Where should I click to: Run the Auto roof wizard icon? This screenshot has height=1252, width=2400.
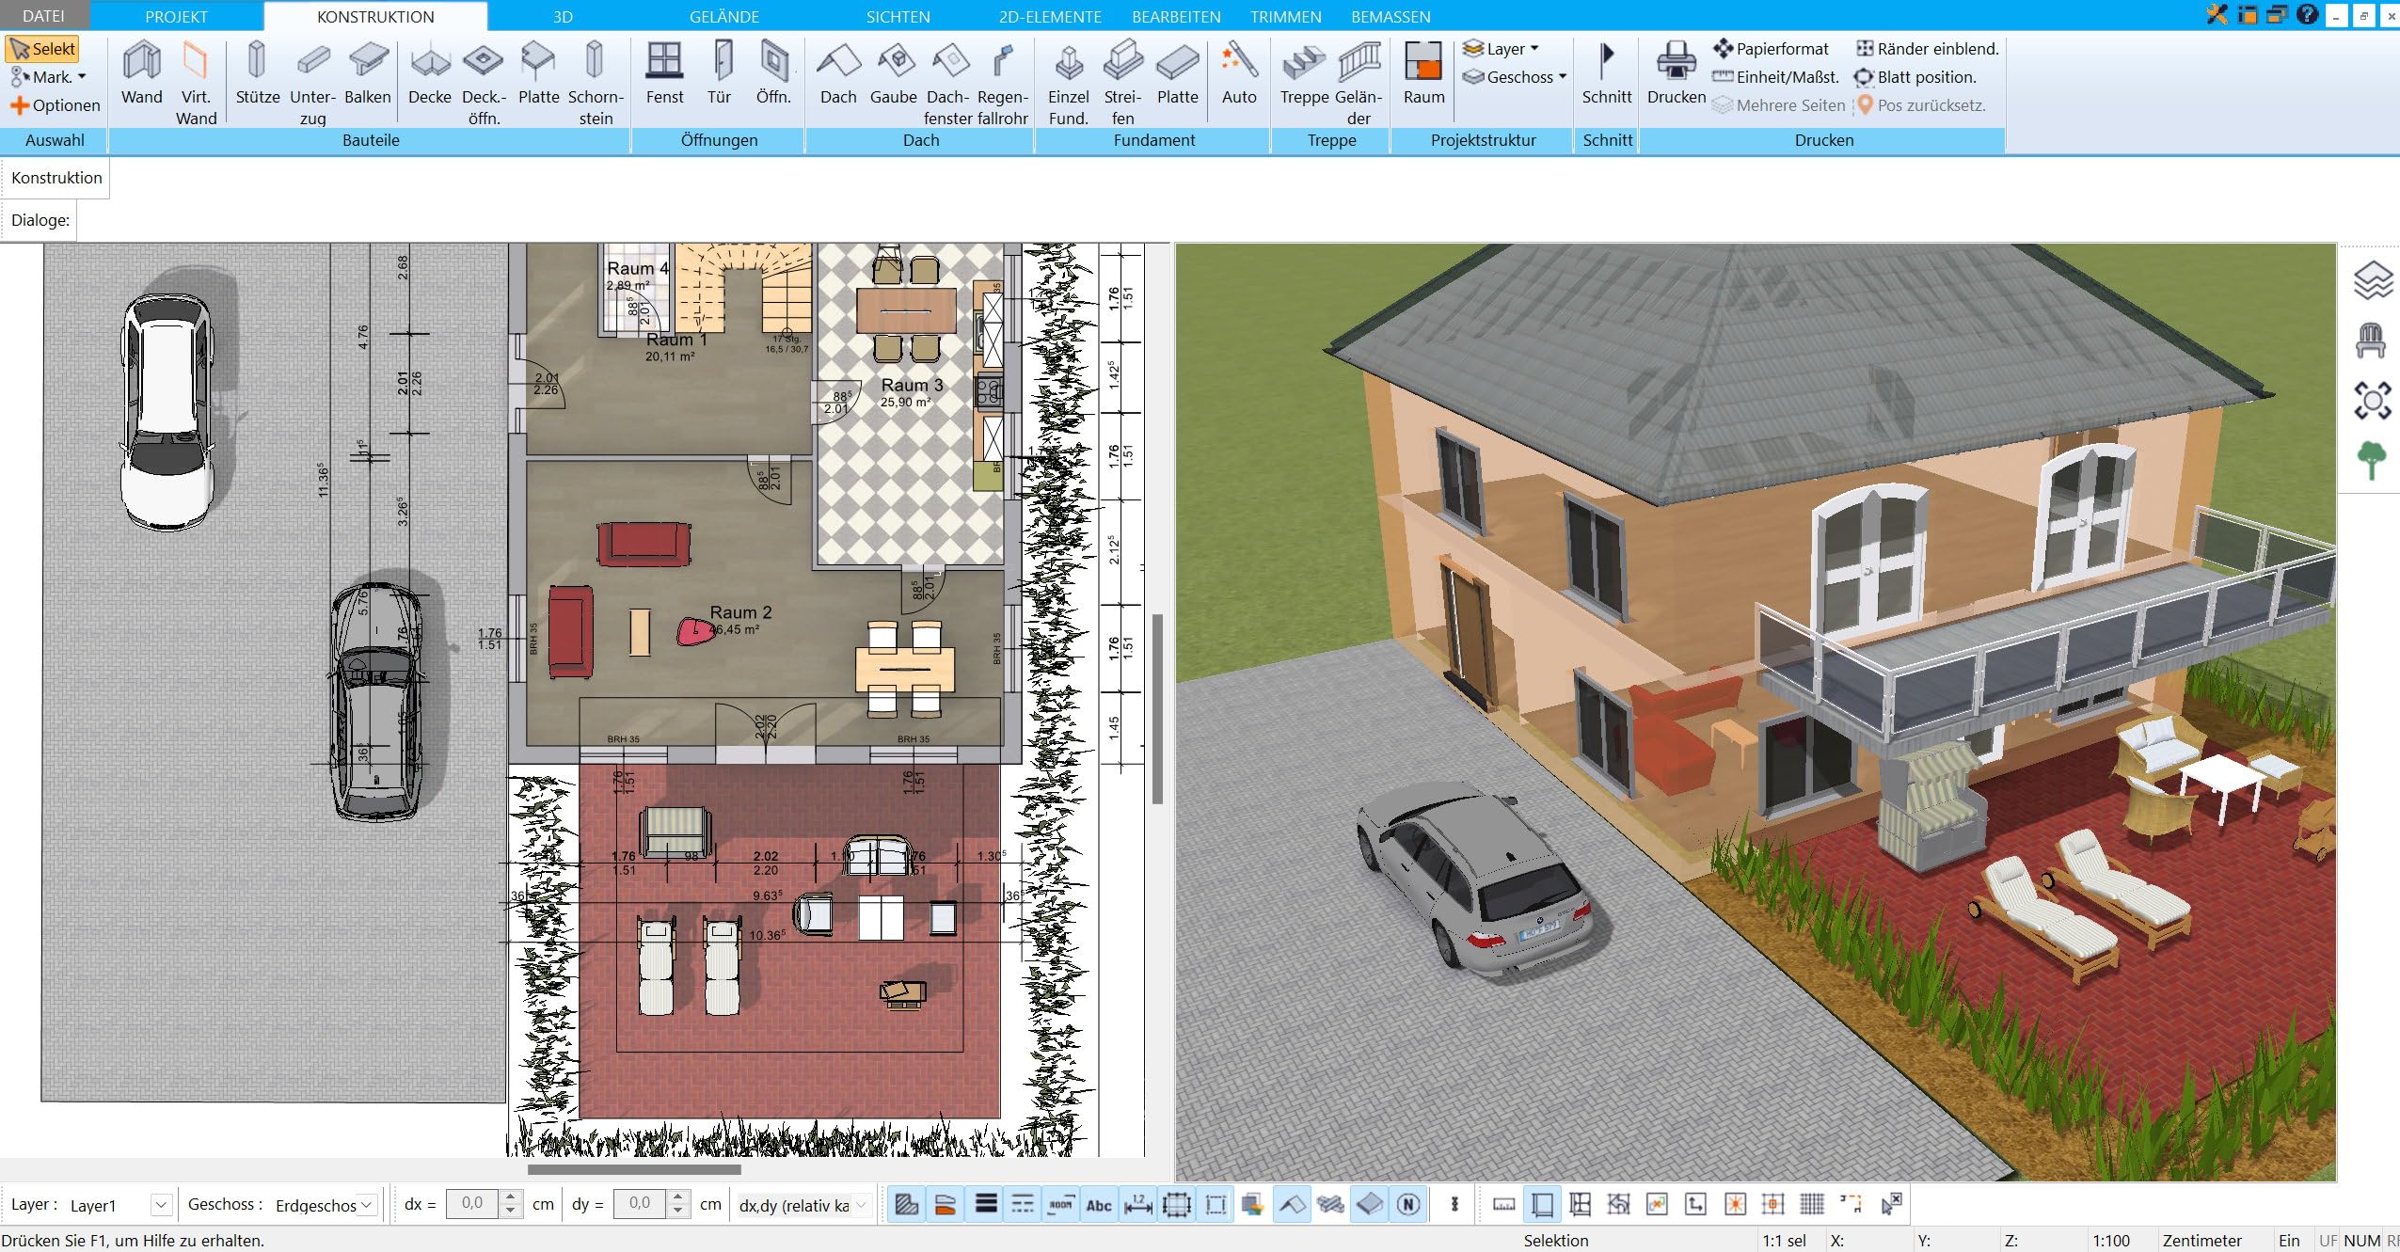click(1238, 72)
